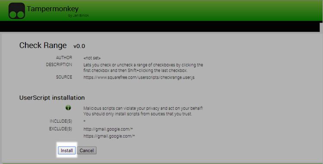
Task: Click the Install button
Action: (x=67, y=150)
